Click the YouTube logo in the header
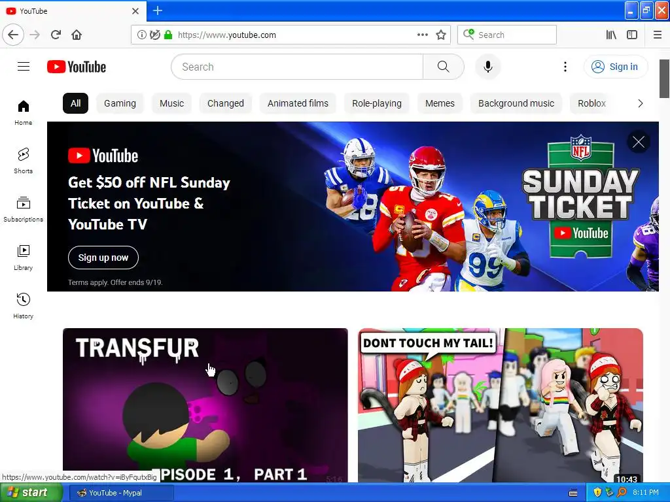Screen dimensions: 670x502 pos(77,67)
